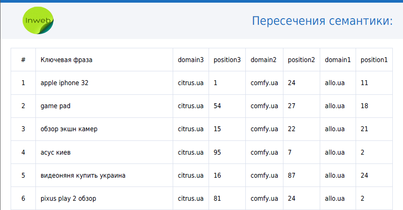The image size is (403, 210).
Task: Select the '#' column header
Action: (23, 60)
